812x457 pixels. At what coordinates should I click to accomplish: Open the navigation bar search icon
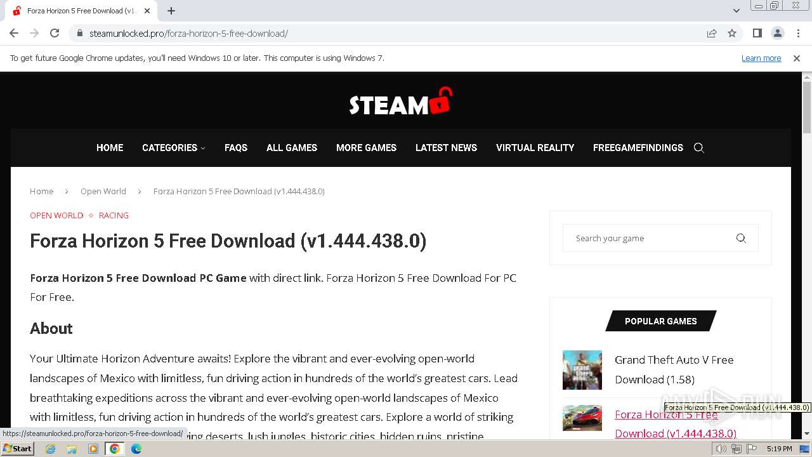click(699, 148)
